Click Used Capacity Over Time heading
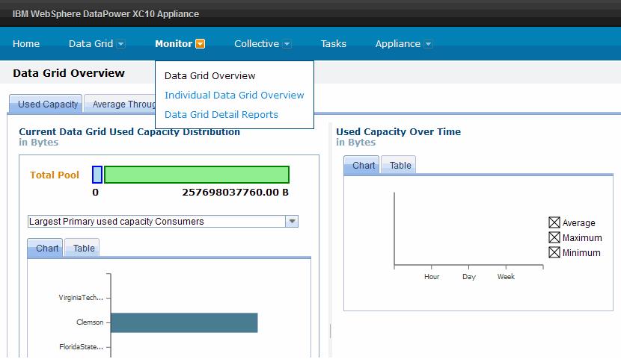 tap(399, 131)
